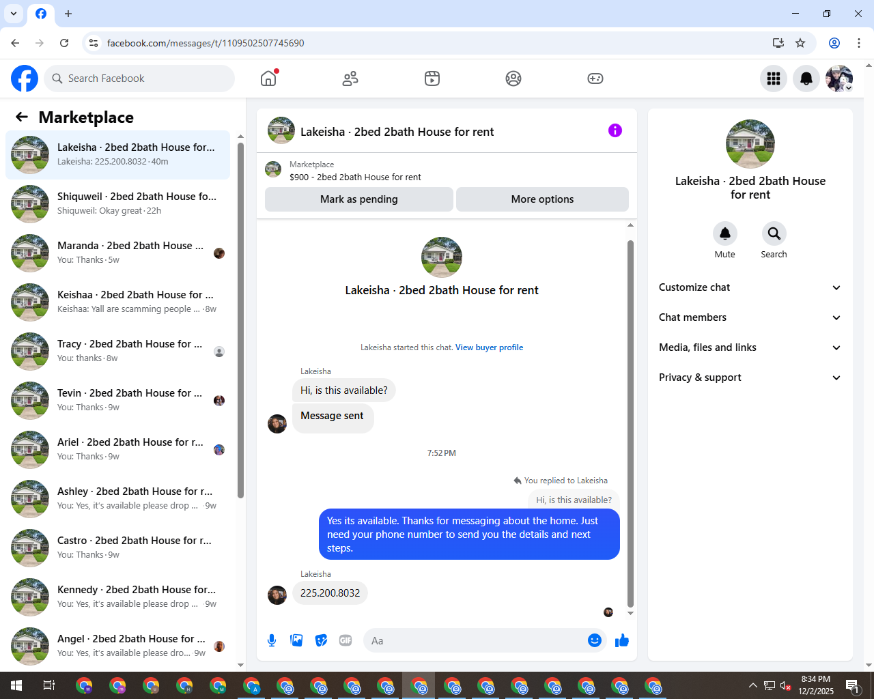
Task: Record a voice clip microphone icon
Action: click(272, 640)
